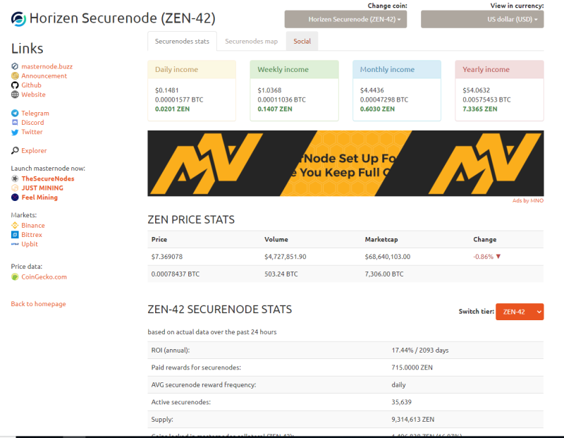
Task: Click the MN banner advertisement
Action: coord(345,164)
